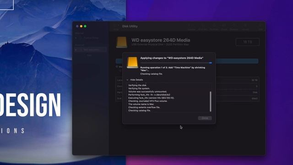Screen dimensions: 293x165
Task: Click the Partition toolbar icon
Action: tap(214, 27)
